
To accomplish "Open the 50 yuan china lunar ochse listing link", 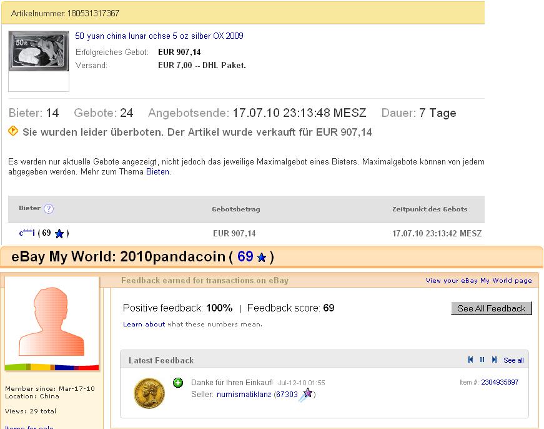I will (x=159, y=36).
